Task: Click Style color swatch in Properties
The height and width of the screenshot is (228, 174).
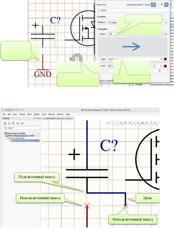Action: (165, 59)
